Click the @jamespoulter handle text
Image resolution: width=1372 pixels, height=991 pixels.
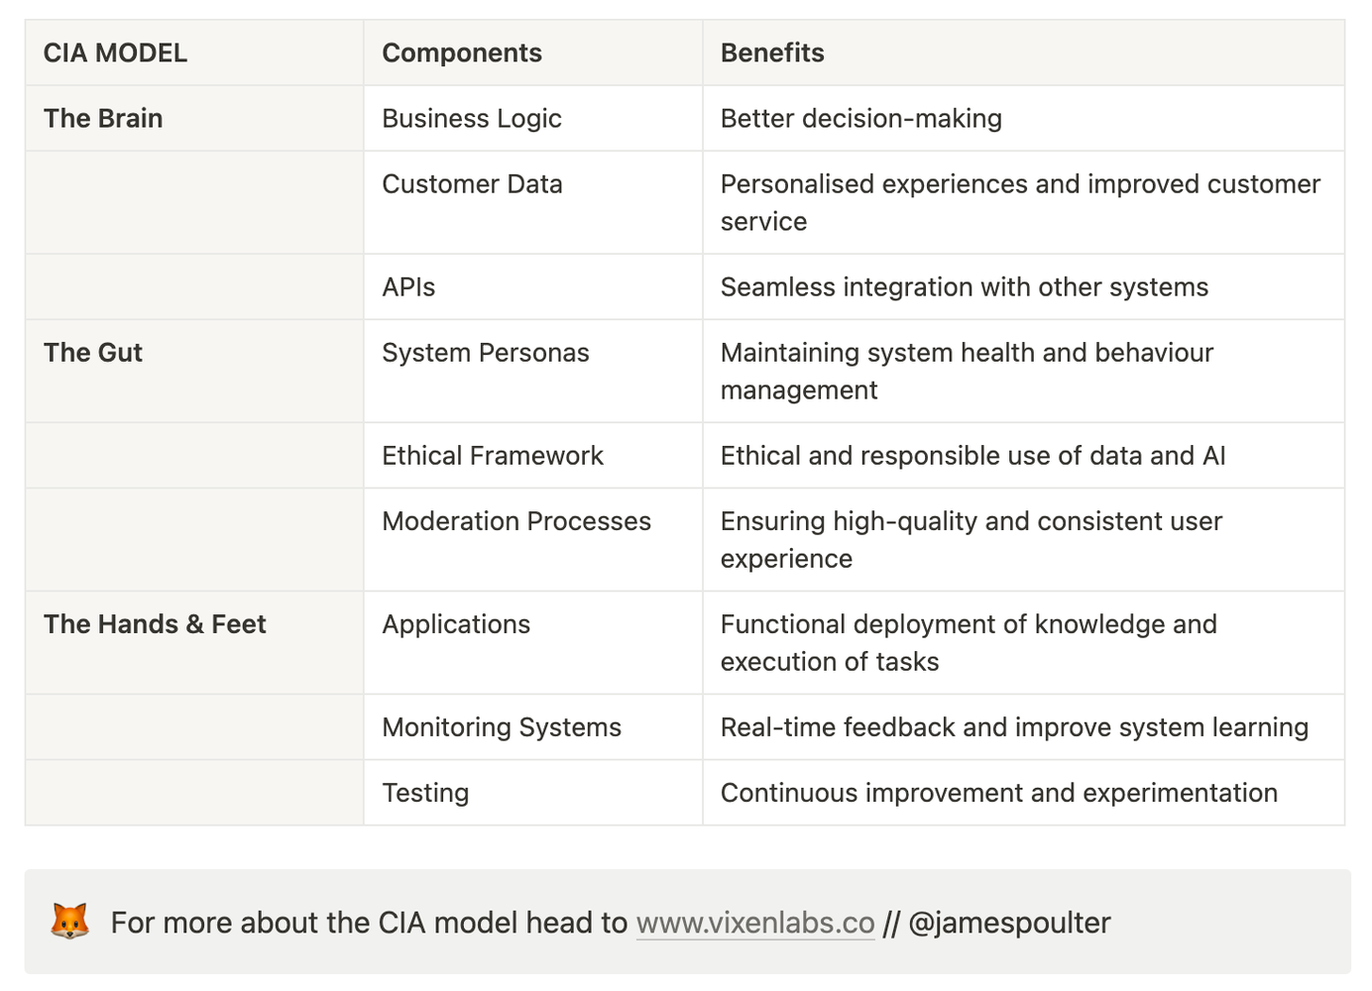tap(1009, 923)
